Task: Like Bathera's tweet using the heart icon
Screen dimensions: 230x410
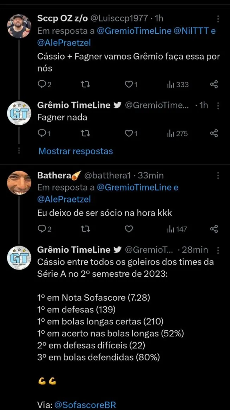Action: point(129,229)
